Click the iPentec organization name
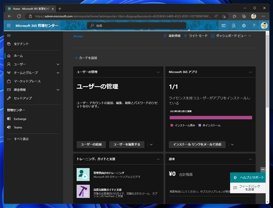The width and height of the screenshot is (273, 208). pyautogui.click(x=78, y=36)
